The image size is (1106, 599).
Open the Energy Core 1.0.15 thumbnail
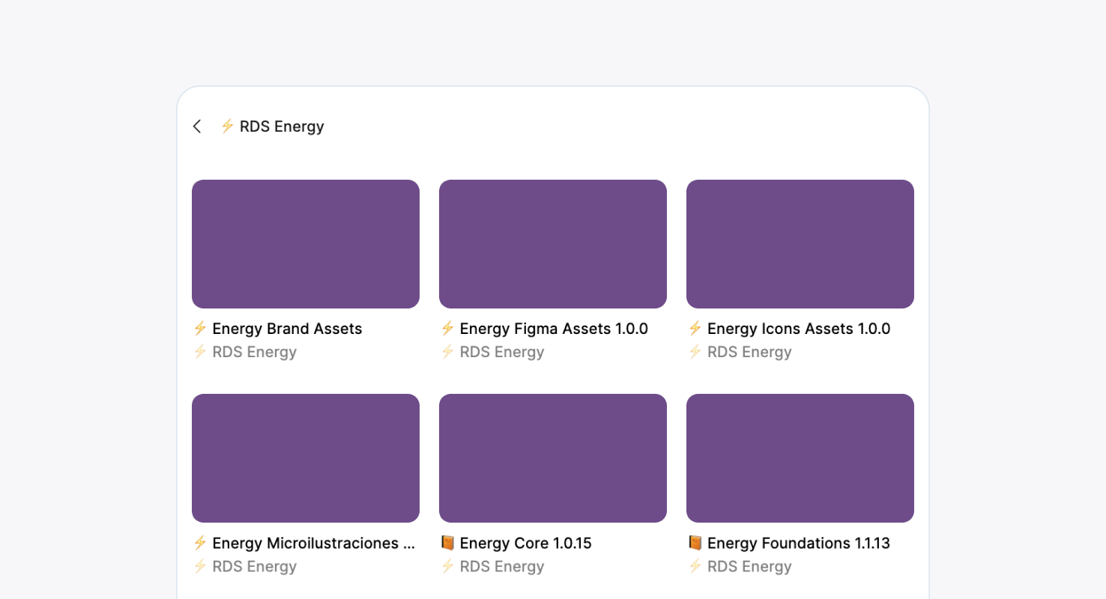pos(553,458)
